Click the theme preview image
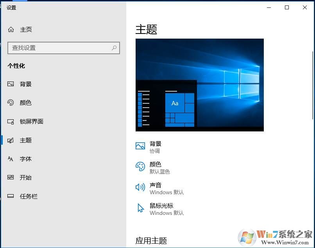The width and height of the screenshot is (315, 248). pyautogui.click(x=199, y=85)
